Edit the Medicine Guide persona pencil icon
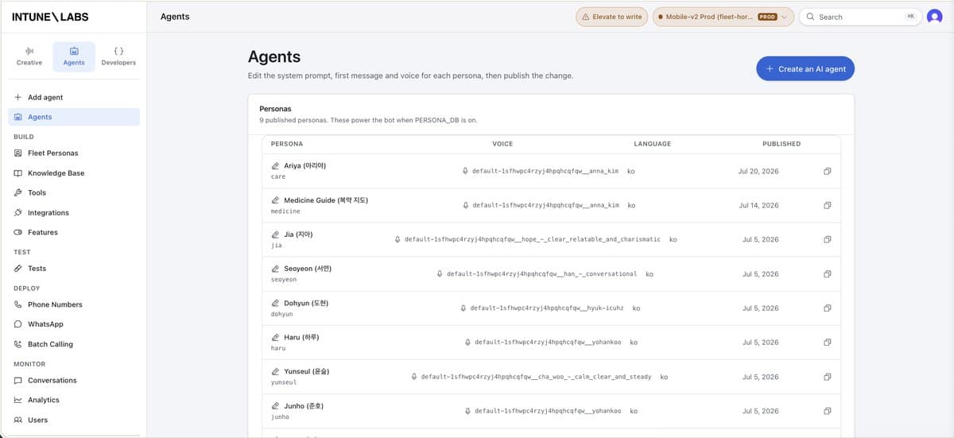 tap(275, 200)
